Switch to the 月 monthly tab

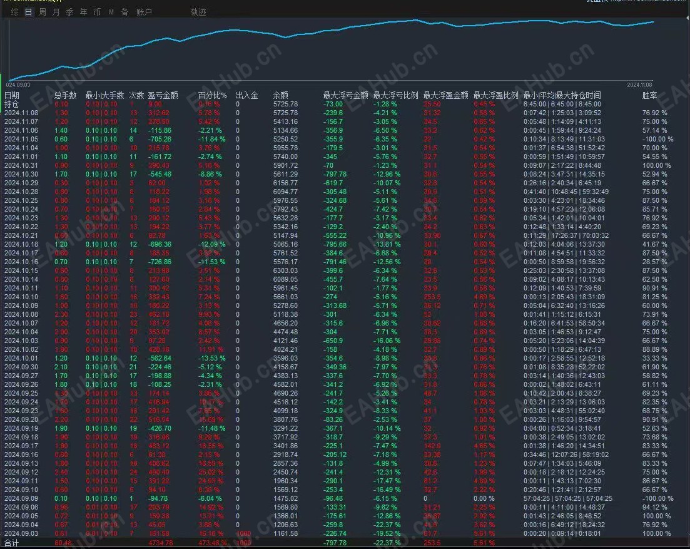click(x=56, y=12)
